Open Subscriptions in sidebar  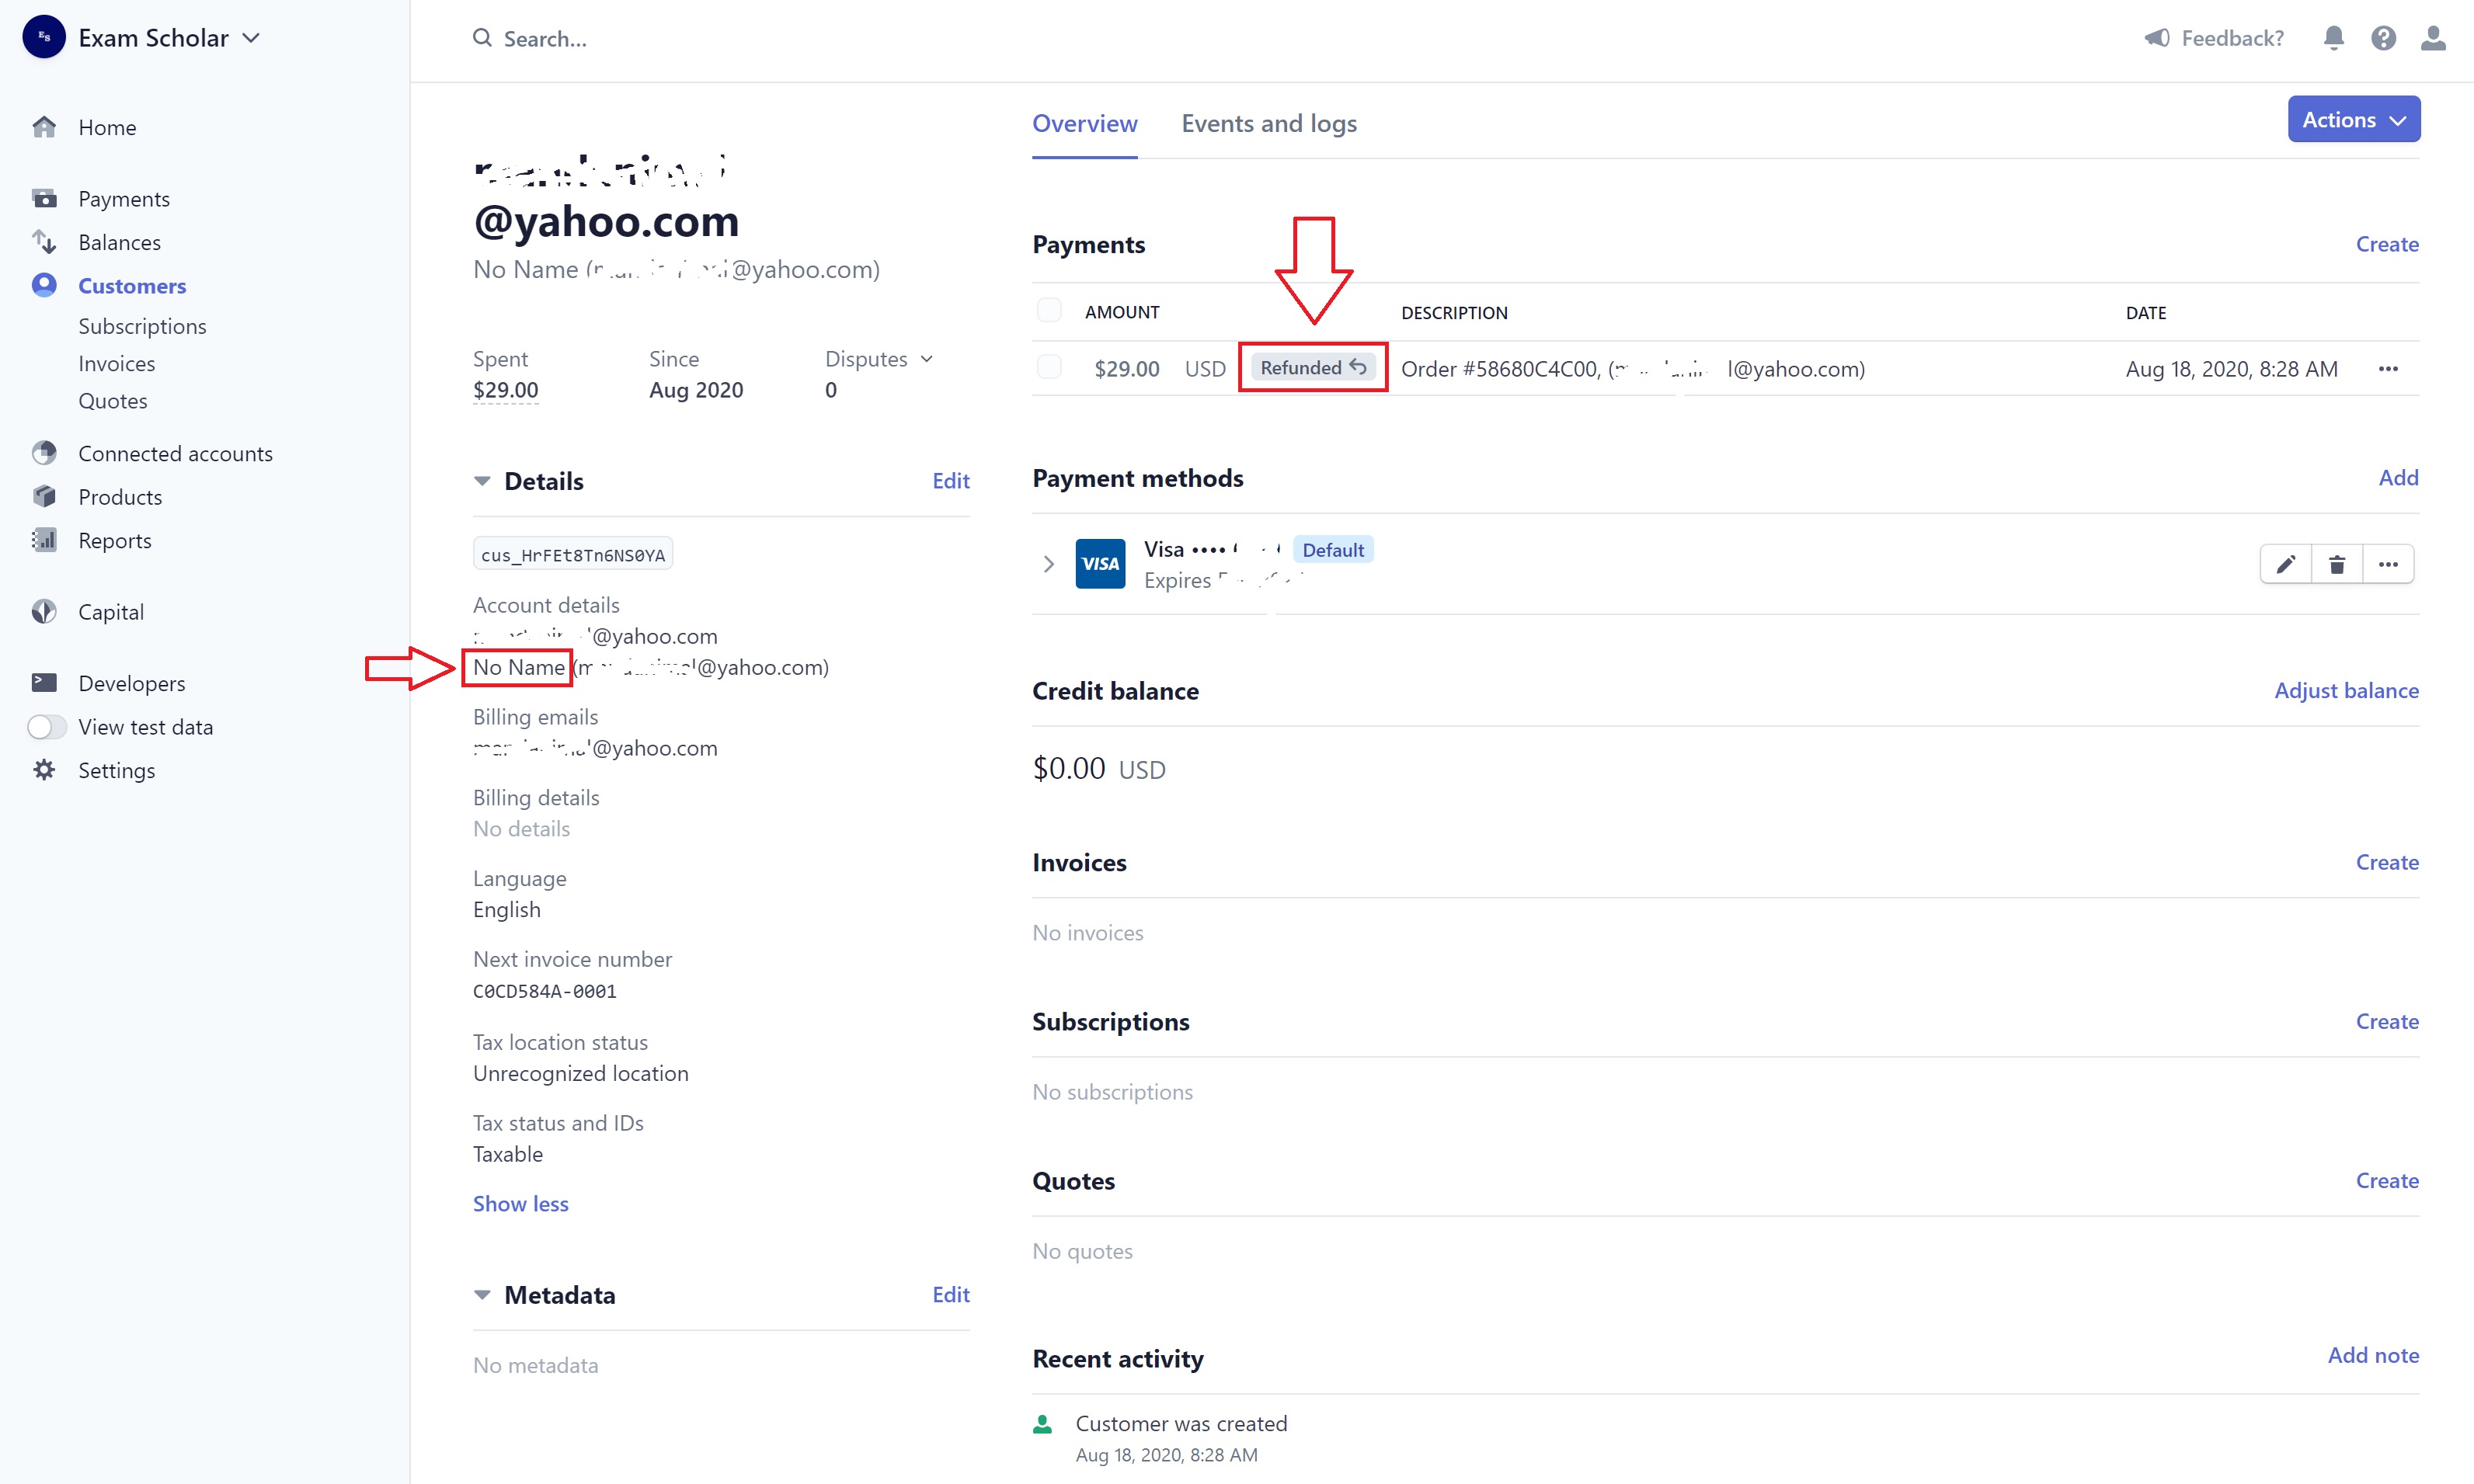tap(142, 326)
